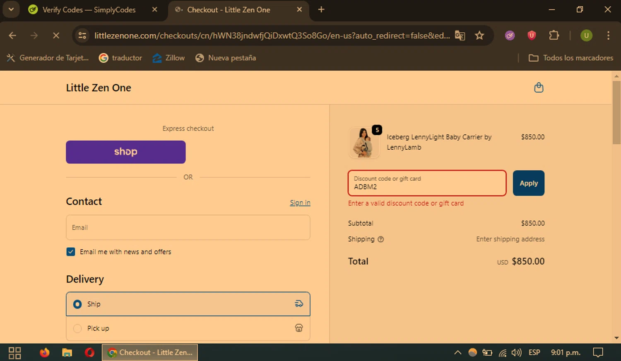
Task: Open the purple extension icon
Action: coord(510,36)
